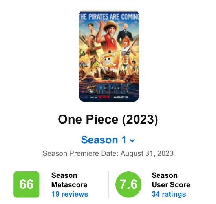The width and height of the screenshot is (216, 204).
Task: Open the 19 reviews link
Action: pyautogui.click(x=70, y=194)
